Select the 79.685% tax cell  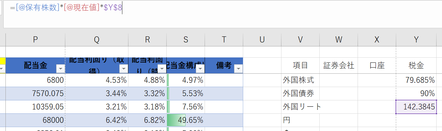[x=416, y=80]
